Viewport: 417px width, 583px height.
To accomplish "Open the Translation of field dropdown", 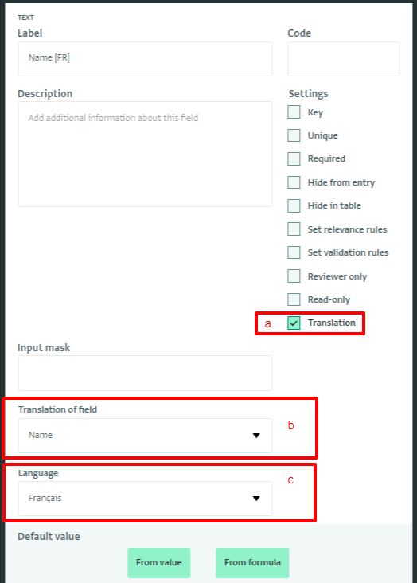I will 145,436.
